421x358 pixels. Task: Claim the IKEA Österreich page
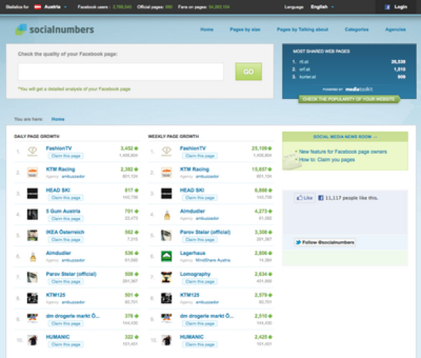(x=66, y=240)
